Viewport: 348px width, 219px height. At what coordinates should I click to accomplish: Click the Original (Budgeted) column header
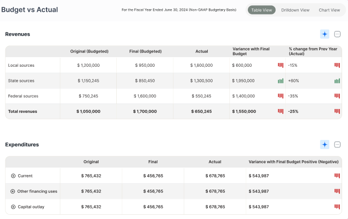point(89,51)
